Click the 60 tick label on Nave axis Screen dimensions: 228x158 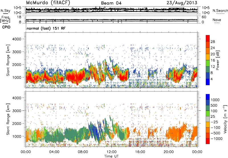click(204, 17)
